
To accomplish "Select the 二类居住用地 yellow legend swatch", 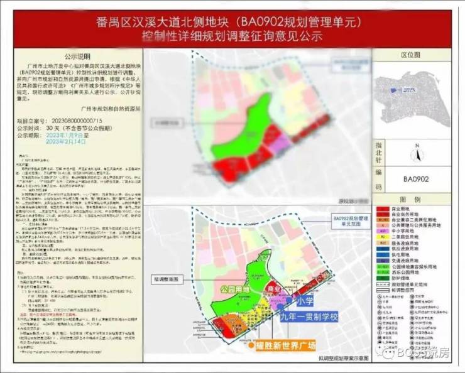I will point(383,237).
